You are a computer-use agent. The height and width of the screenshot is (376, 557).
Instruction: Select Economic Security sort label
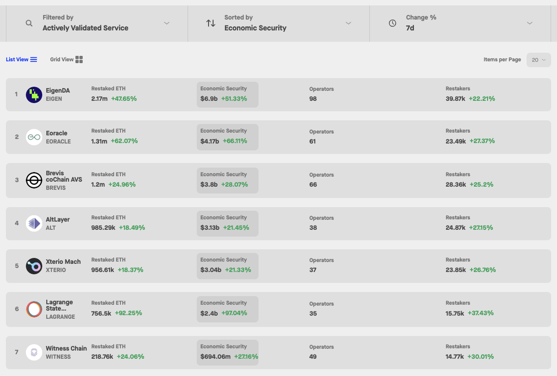pyautogui.click(x=255, y=28)
